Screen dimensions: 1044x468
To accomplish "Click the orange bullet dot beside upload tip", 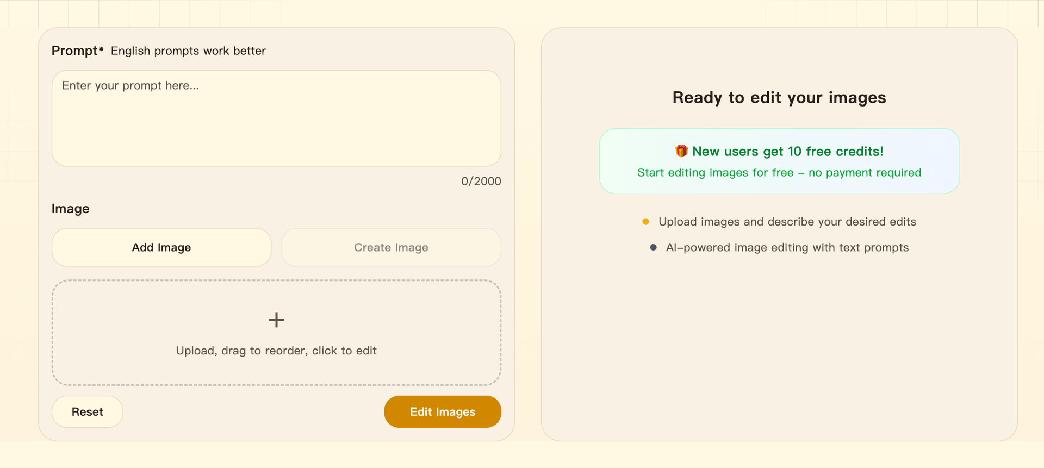I will point(645,222).
